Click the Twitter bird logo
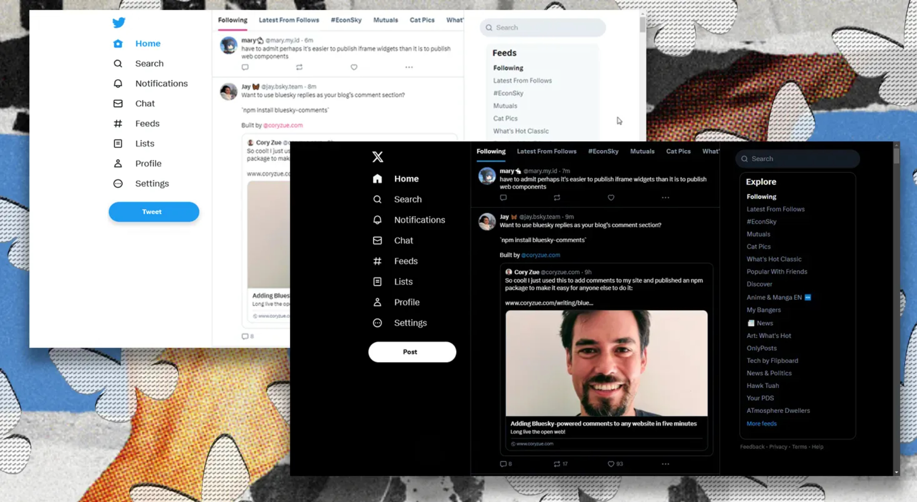Screen dimensions: 917x502 pyautogui.click(x=119, y=22)
